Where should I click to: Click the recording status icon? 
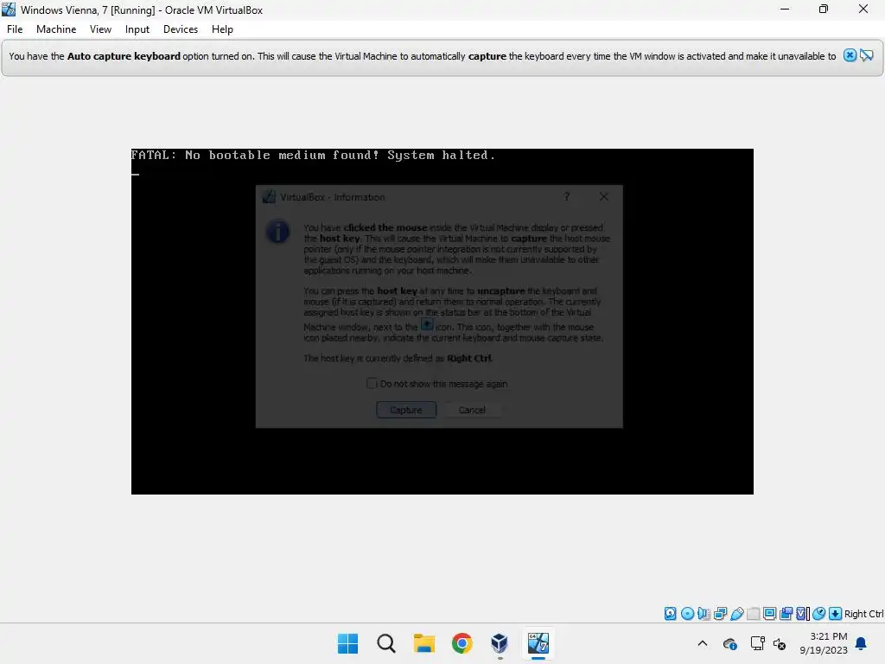pyautogui.click(x=786, y=614)
